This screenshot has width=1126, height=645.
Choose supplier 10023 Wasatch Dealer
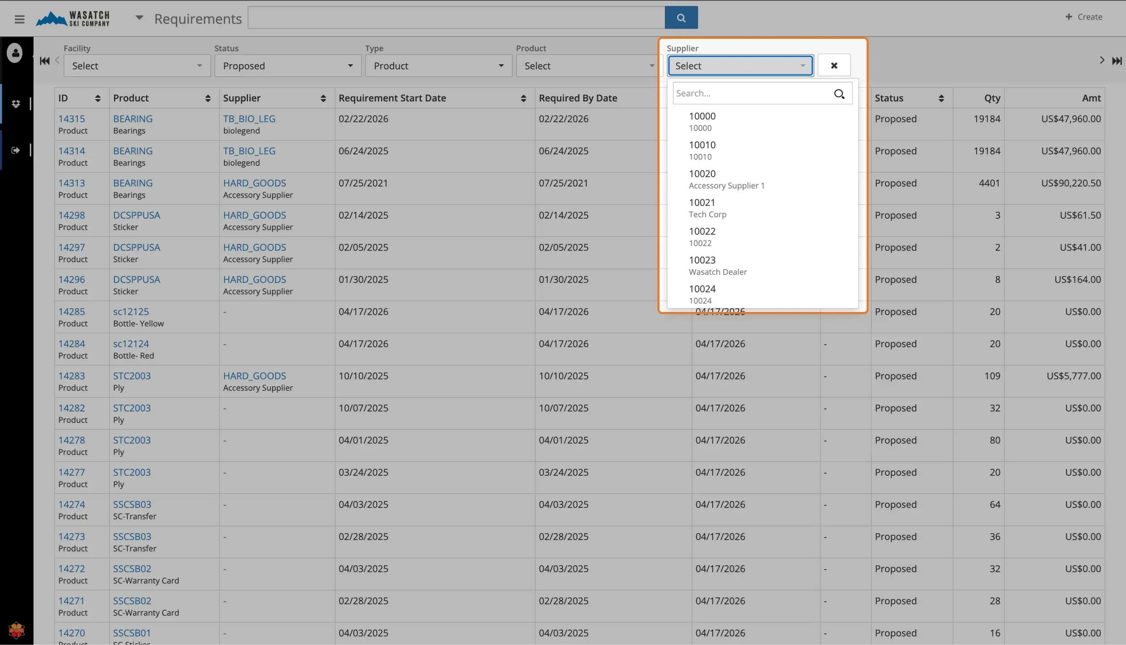click(762, 266)
